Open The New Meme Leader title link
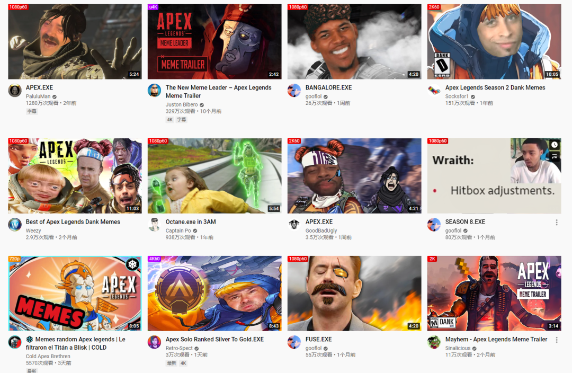The height and width of the screenshot is (373, 572). (x=219, y=92)
